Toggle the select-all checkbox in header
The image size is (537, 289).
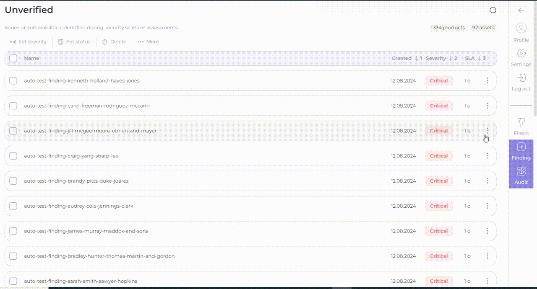click(13, 58)
